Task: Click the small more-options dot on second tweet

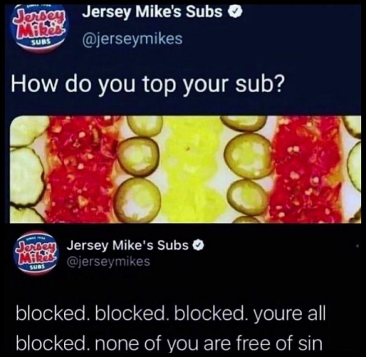Action: [357, 246]
